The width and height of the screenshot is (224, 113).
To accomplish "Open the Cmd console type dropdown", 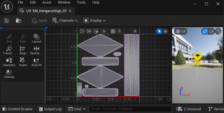I will (x=77, y=109).
